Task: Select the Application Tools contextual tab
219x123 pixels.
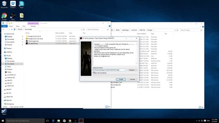Action: 33,23
